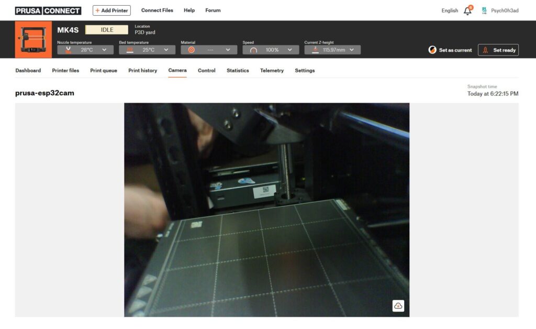Viewport: 536px width, 329px height.
Task: Click the Set ready button
Action: tap(498, 50)
